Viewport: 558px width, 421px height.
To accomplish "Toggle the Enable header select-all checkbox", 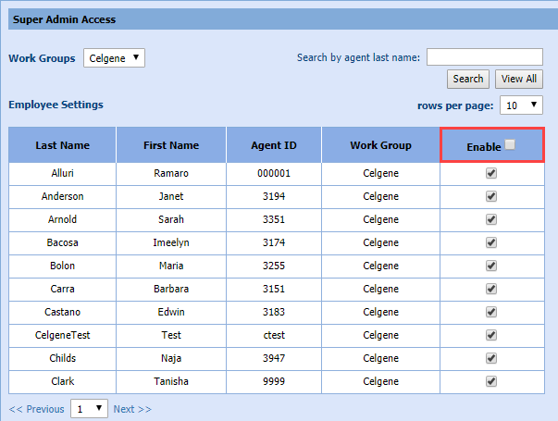I will (511, 144).
